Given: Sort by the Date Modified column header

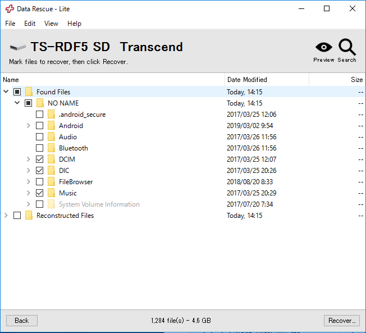Looking at the screenshot, I should [x=267, y=80].
